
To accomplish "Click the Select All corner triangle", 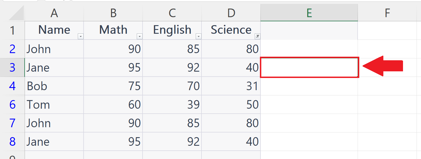I will pos(17,13).
